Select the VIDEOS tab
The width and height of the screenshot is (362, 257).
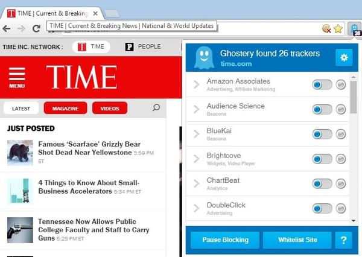(x=110, y=109)
